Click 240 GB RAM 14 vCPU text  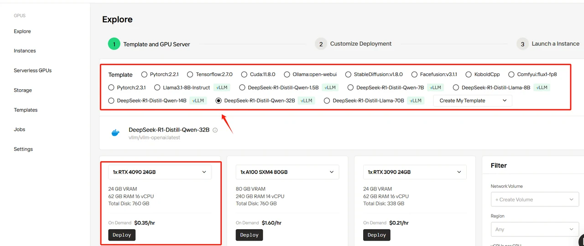tap(260, 196)
